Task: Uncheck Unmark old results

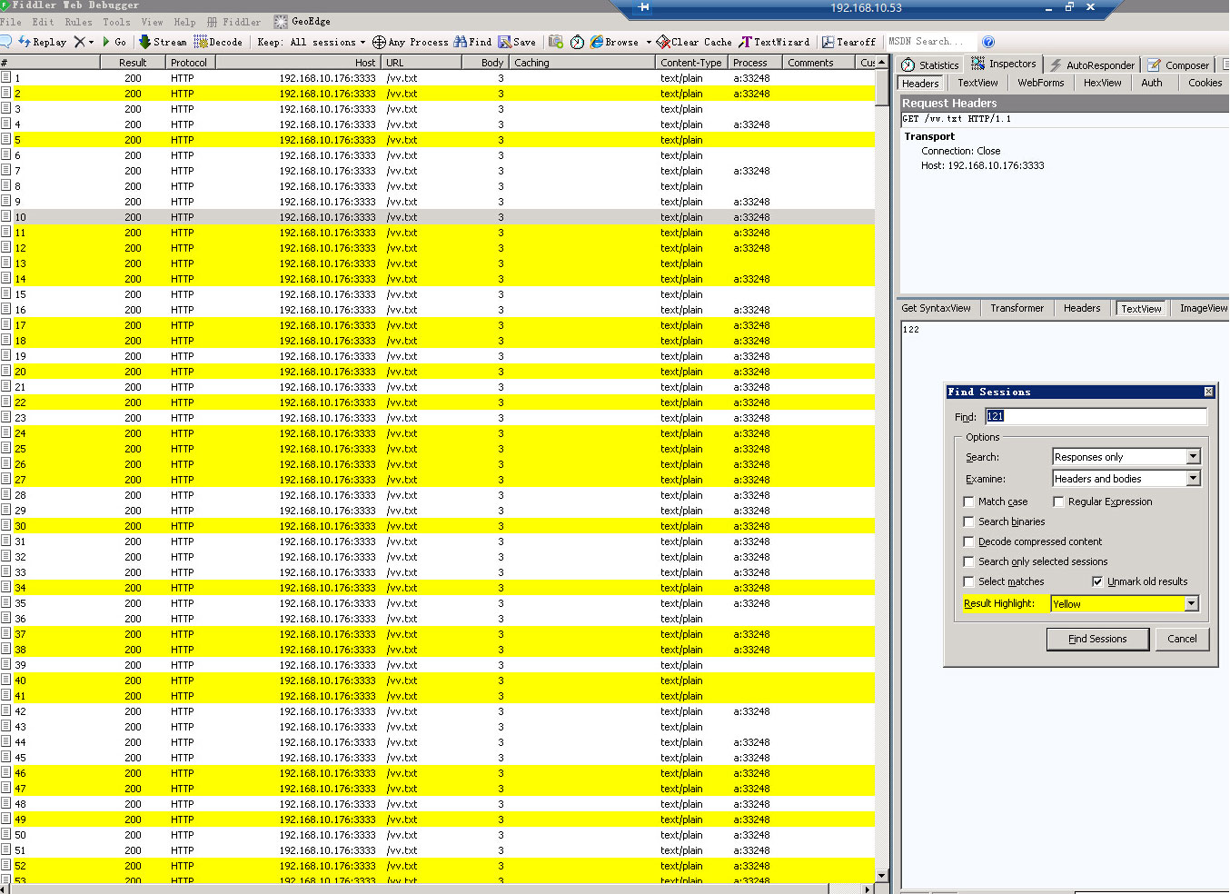Action: point(1097,581)
